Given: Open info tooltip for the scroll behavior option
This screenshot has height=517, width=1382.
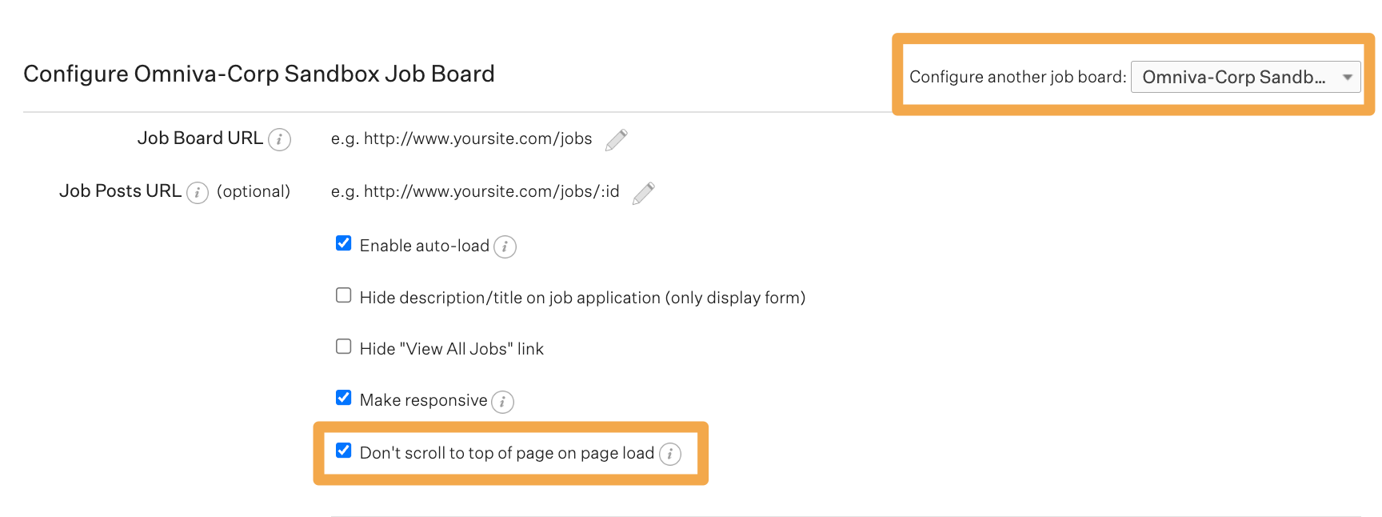Looking at the screenshot, I should [670, 454].
